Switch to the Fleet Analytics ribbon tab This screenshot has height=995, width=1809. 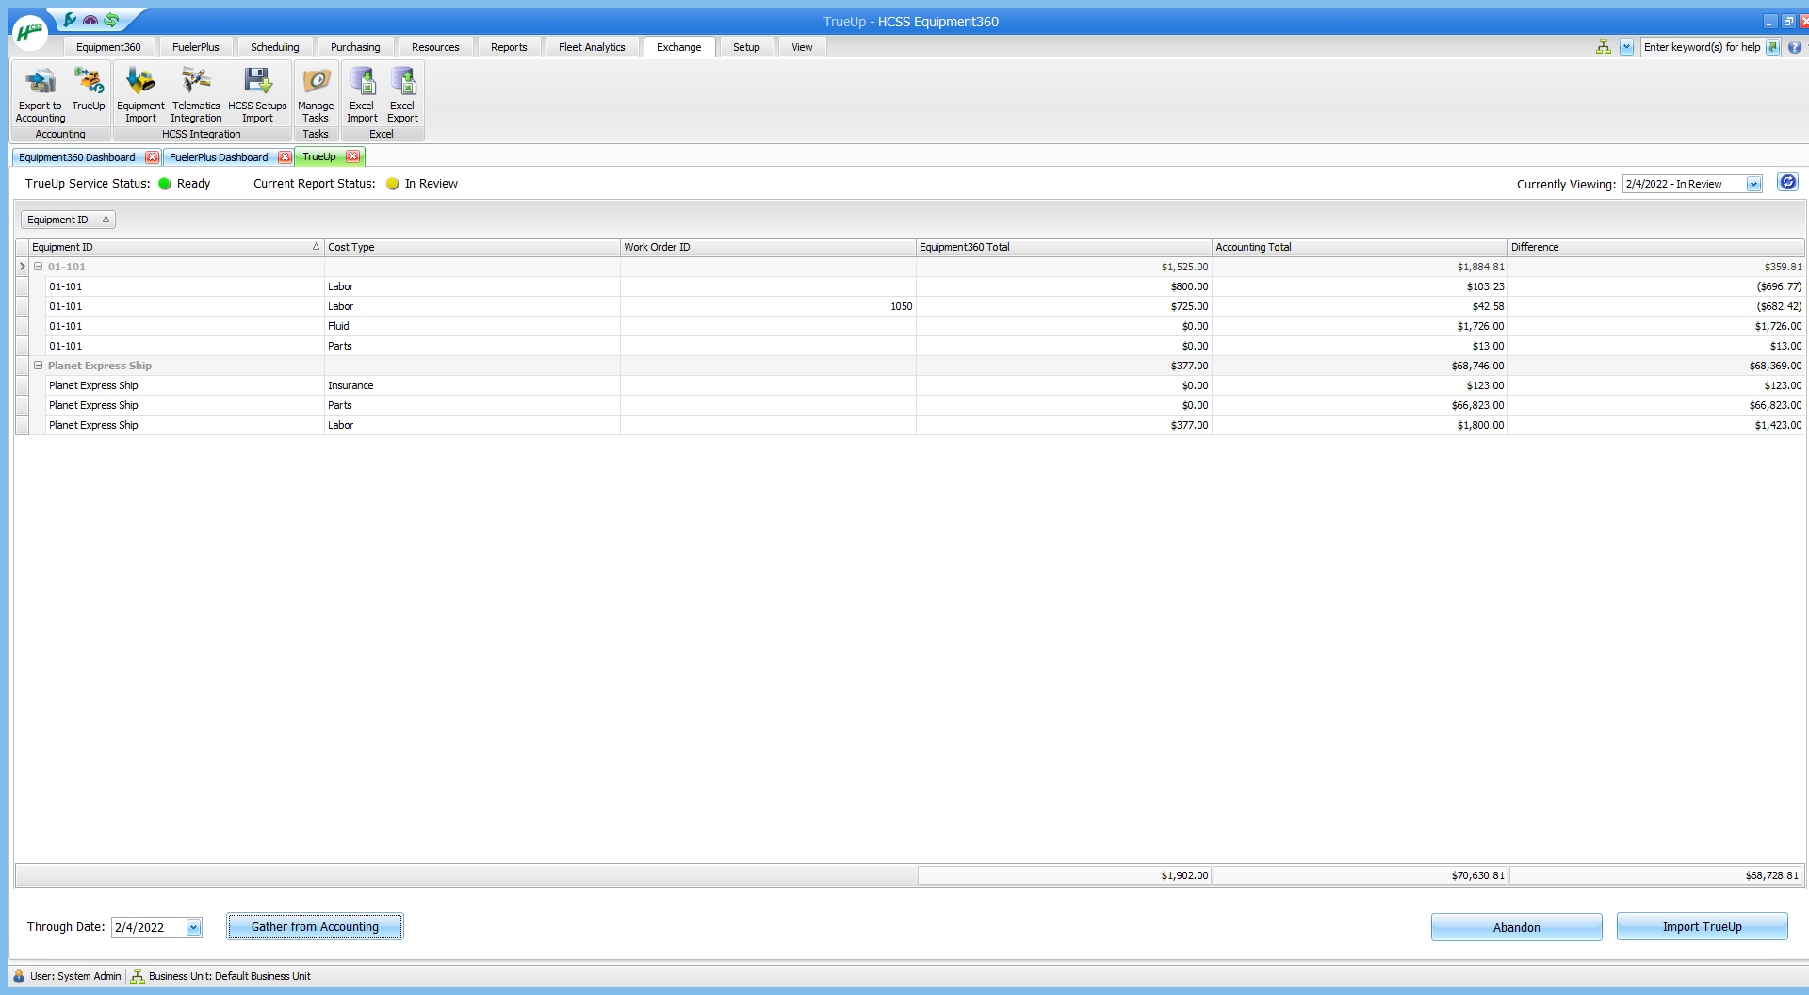pyautogui.click(x=591, y=47)
